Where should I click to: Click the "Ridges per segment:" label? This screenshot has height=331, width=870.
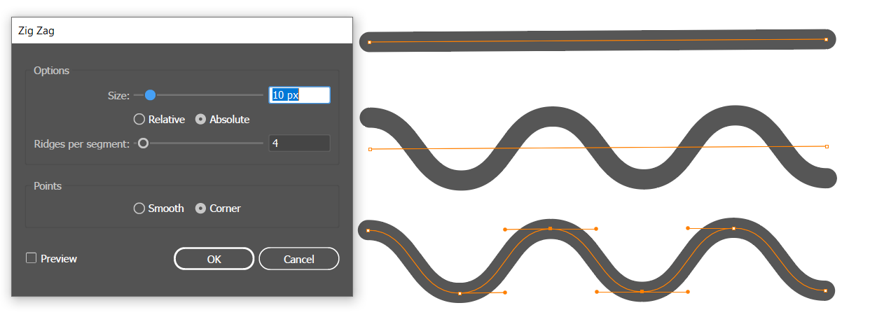coord(82,144)
